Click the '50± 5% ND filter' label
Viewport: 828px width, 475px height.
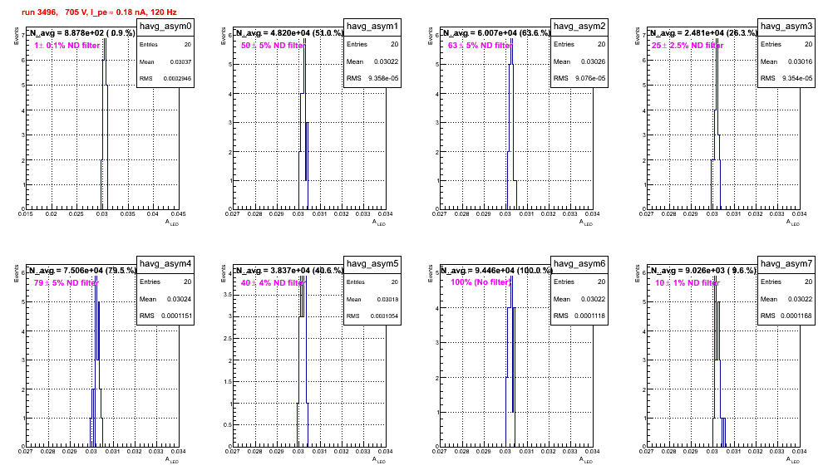pyautogui.click(x=274, y=46)
